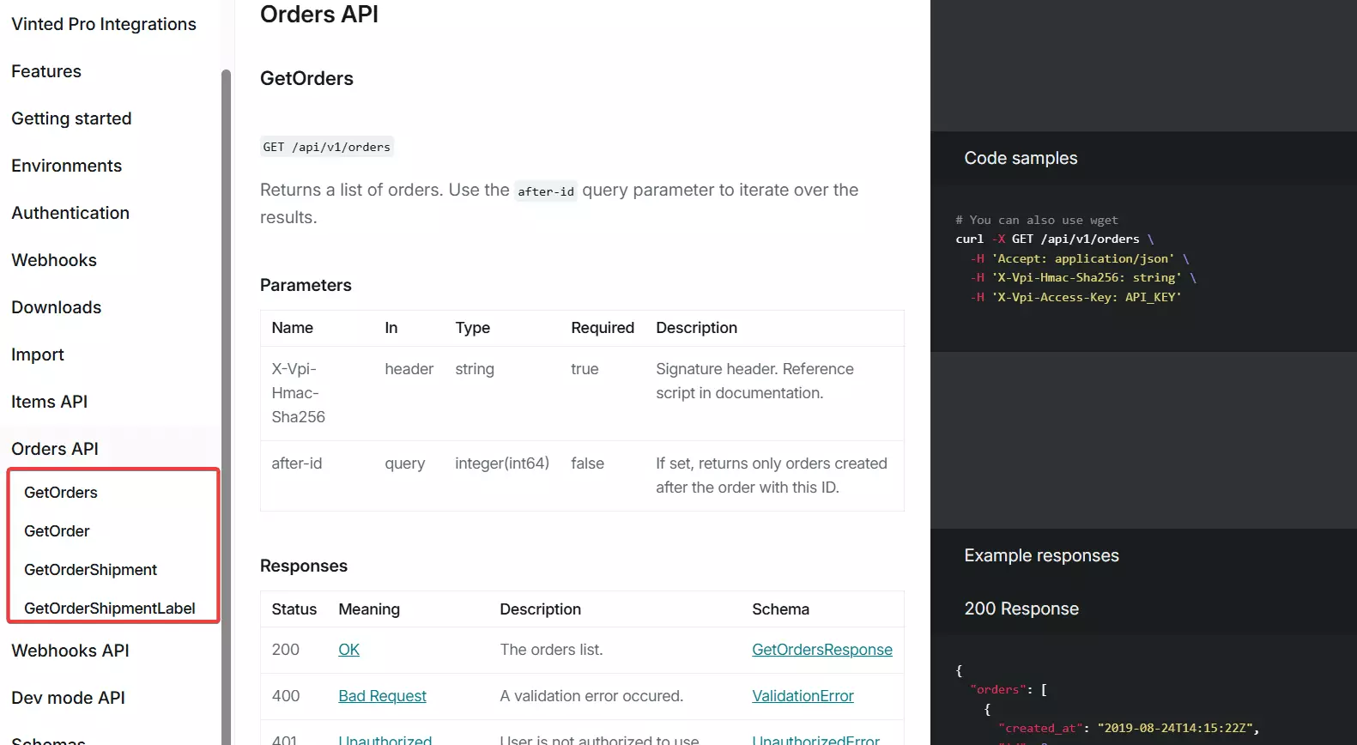Click the 200 Response heading
The image size is (1357, 745).
(x=1021, y=609)
